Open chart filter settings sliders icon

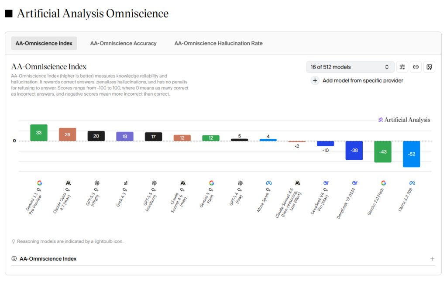pyautogui.click(x=402, y=67)
